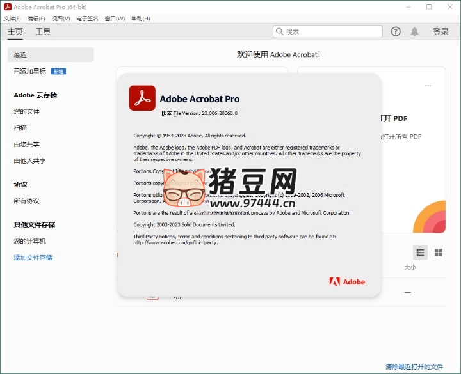Click the Adobe logo in the About dialog
The image size is (461, 374).
pyautogui.click(x=347, y=281)
